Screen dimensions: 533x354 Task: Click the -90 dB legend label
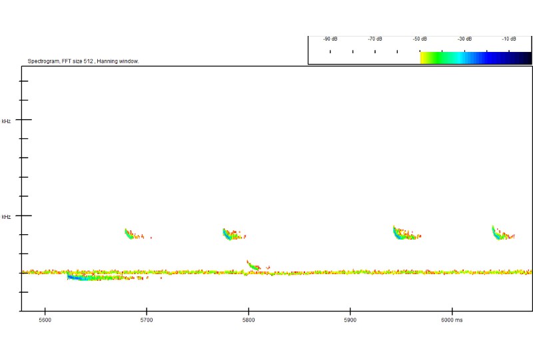click(330, 39)
